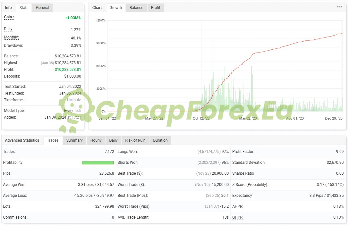The width and height of the screenshot is (348, 226).
Task: Click the Daily label
Action: [x=9, y=29]
